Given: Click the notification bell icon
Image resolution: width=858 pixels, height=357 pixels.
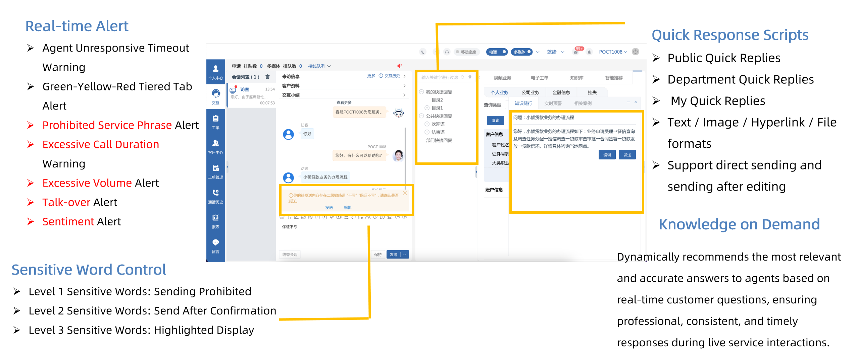Looking at the screenshot, I should point(589,52).
